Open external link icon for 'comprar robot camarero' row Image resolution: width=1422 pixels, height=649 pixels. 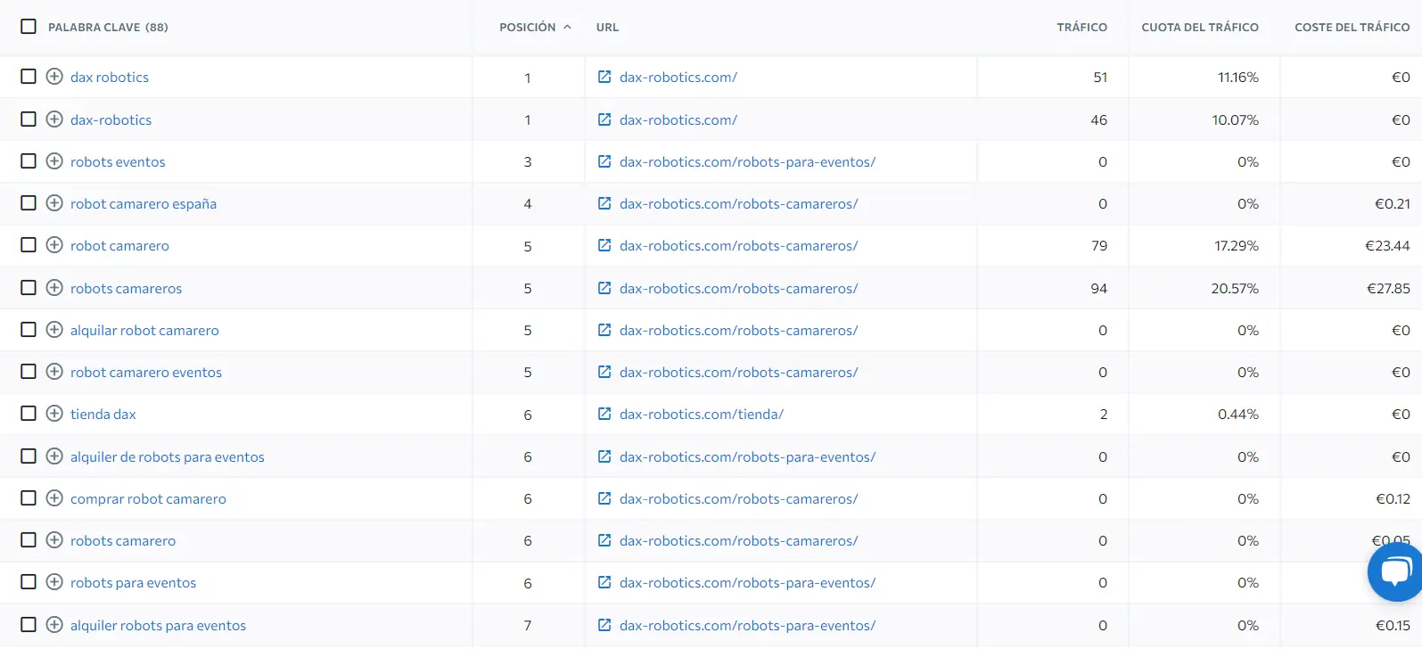[x=604, y=498]
